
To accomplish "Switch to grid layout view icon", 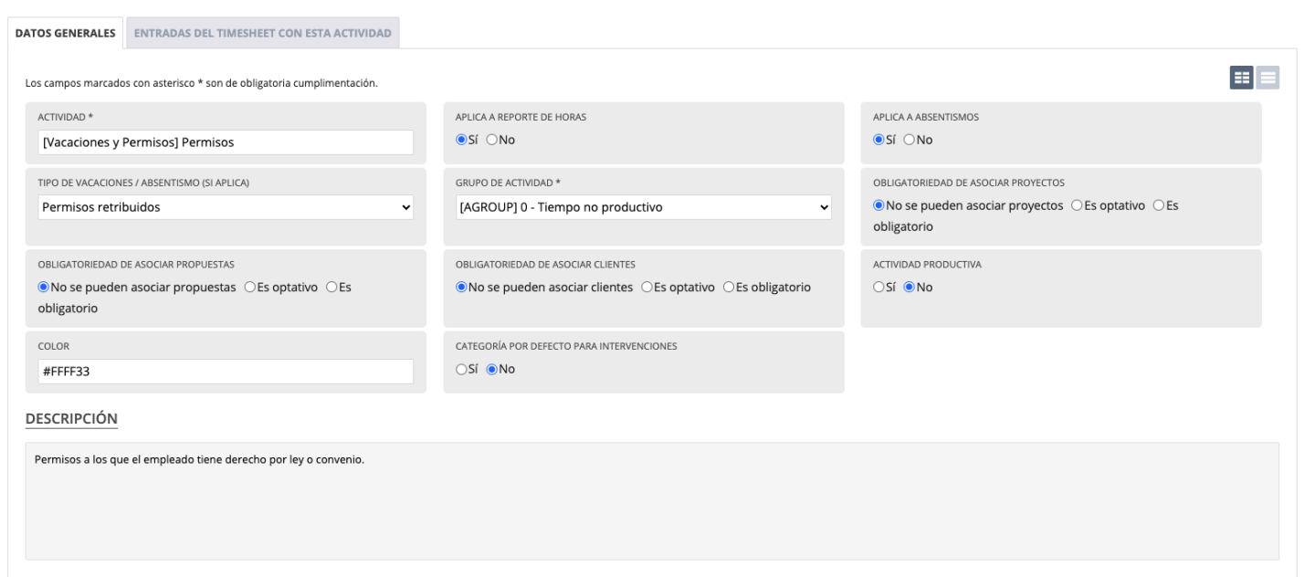I will (1242, 79).
